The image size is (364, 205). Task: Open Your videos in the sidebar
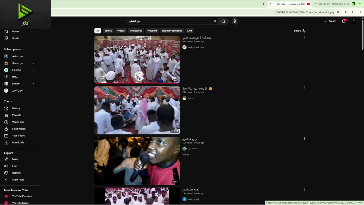(18, 136)
